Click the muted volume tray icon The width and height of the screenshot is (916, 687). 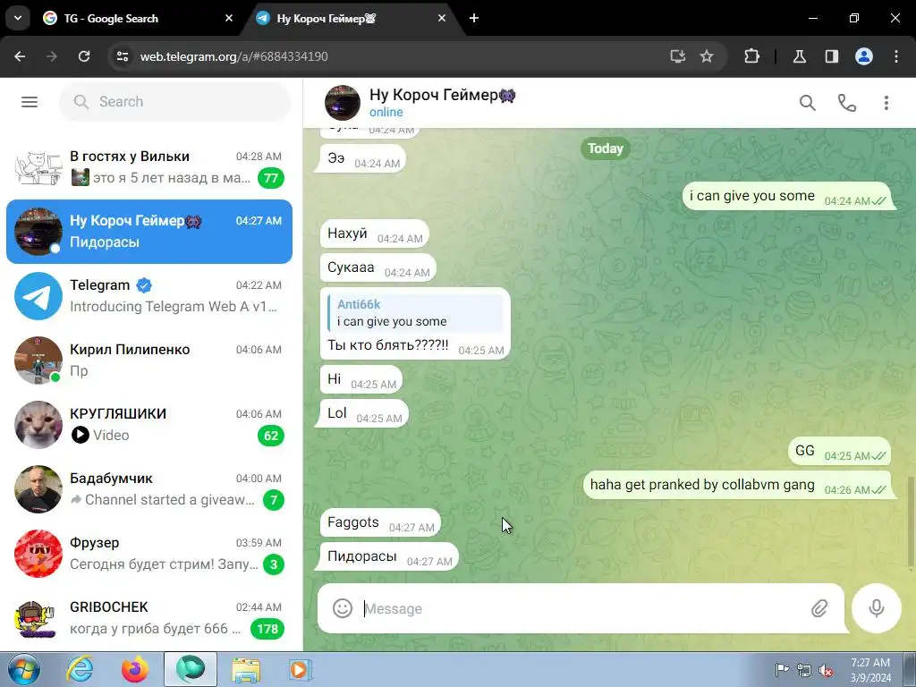pyautogui.click(x=826, y=670)
